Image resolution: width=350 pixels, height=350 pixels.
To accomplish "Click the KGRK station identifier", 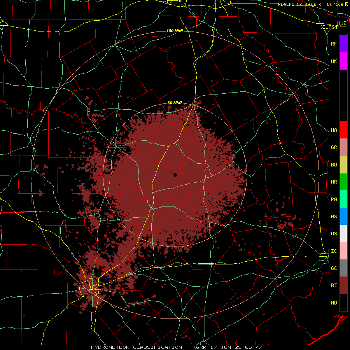I will click(200, 347).
